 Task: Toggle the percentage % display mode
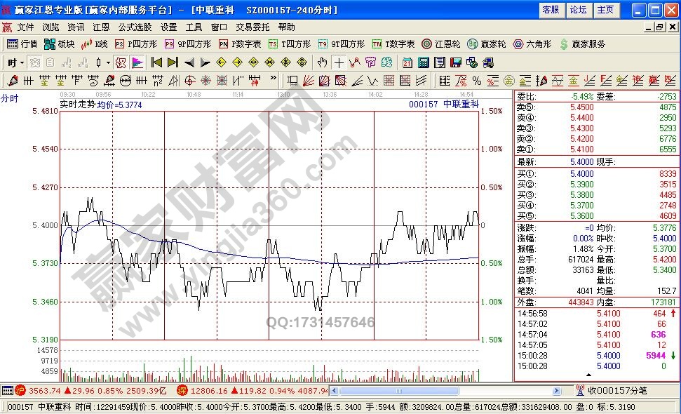476,80
